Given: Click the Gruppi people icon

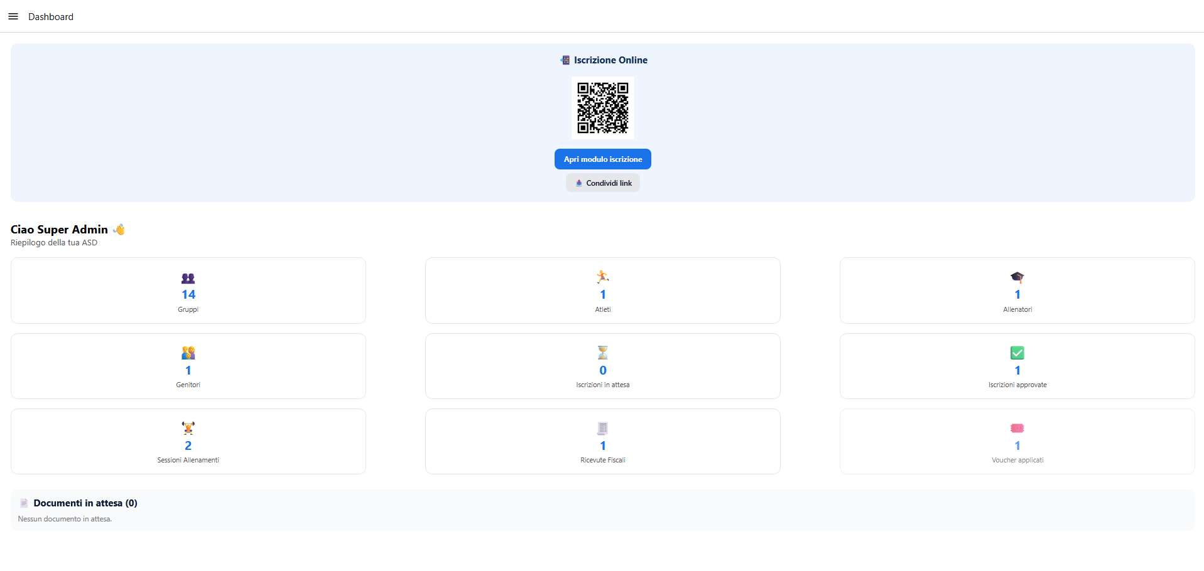Looking at the screenshot, I should pyautogui.click(x=188, y=278).
